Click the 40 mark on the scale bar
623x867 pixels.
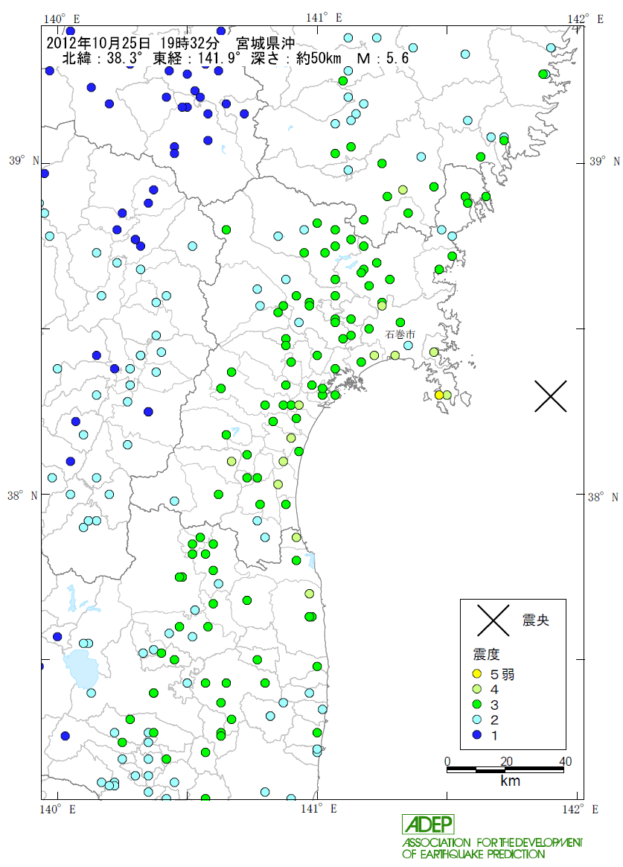pyautogui.click(x=565, y=760)
